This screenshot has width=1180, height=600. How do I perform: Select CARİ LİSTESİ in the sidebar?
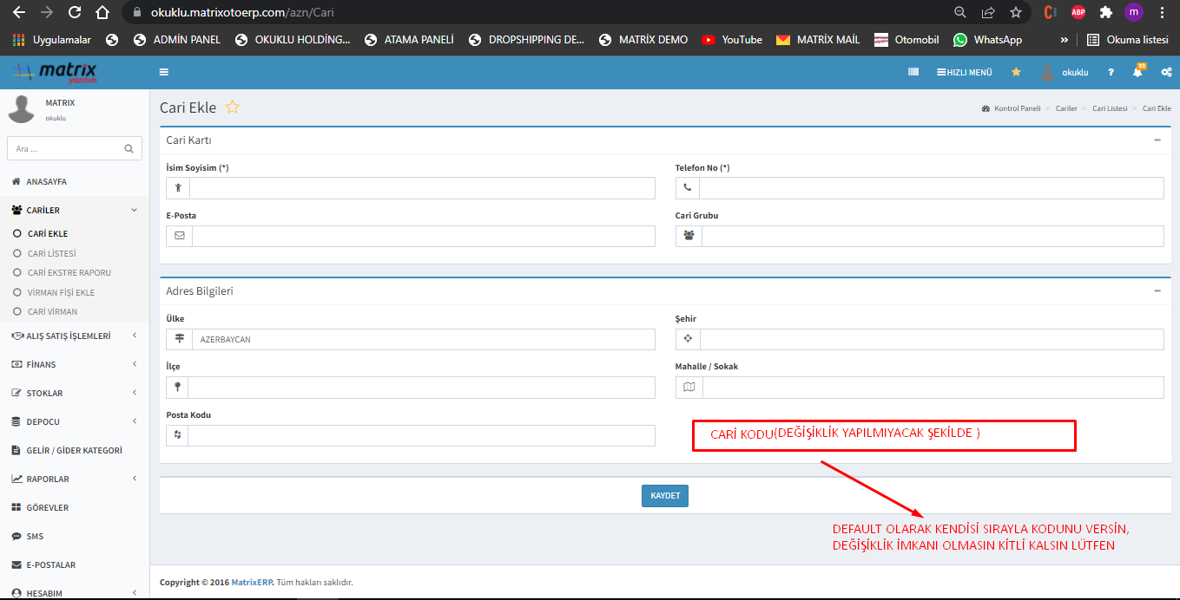tap(51, 253)
